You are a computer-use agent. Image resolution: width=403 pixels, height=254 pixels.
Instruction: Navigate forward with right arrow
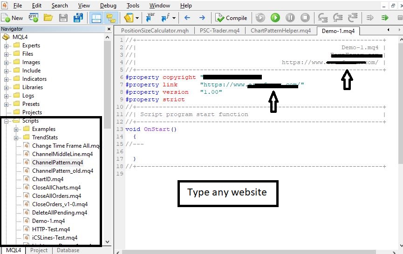202,18
